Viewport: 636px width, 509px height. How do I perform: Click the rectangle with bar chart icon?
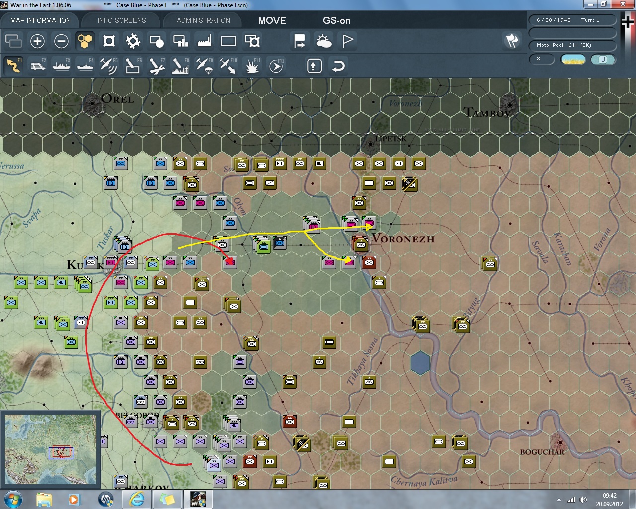[x=180, y=41]
